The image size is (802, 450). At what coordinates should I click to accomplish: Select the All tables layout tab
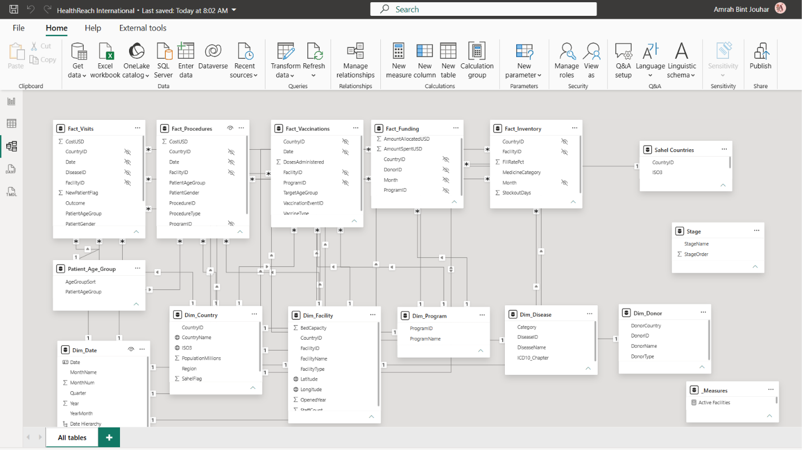click(72, 438)
